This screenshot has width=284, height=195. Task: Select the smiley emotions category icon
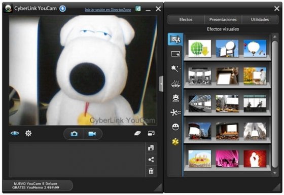[x=175, y=127]
